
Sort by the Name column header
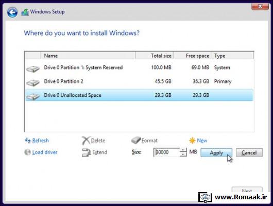pyautogui.click(x=88, y=56)
